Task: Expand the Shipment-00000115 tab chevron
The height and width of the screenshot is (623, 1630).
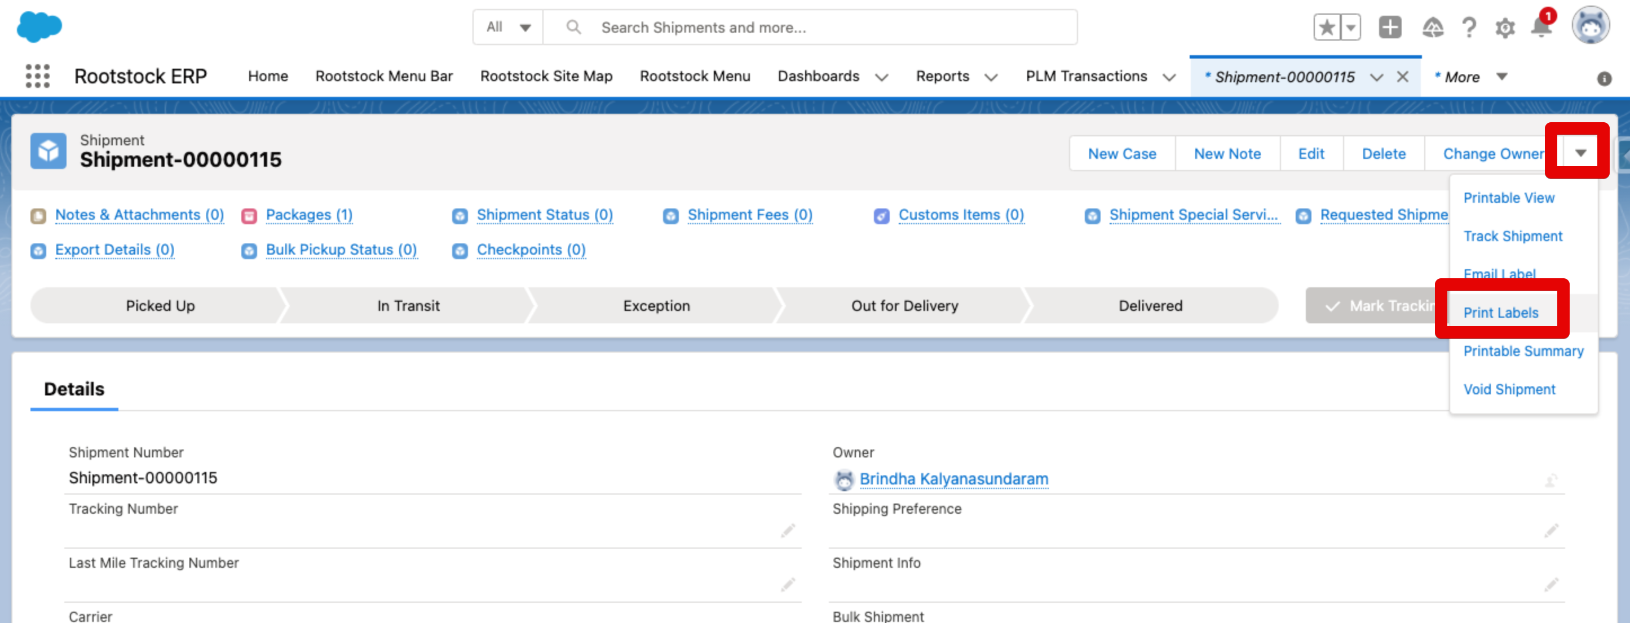Action: click(1376, 78)
